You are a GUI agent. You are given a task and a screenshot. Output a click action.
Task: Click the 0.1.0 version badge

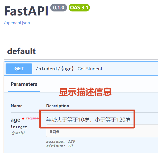coord(59,7)
